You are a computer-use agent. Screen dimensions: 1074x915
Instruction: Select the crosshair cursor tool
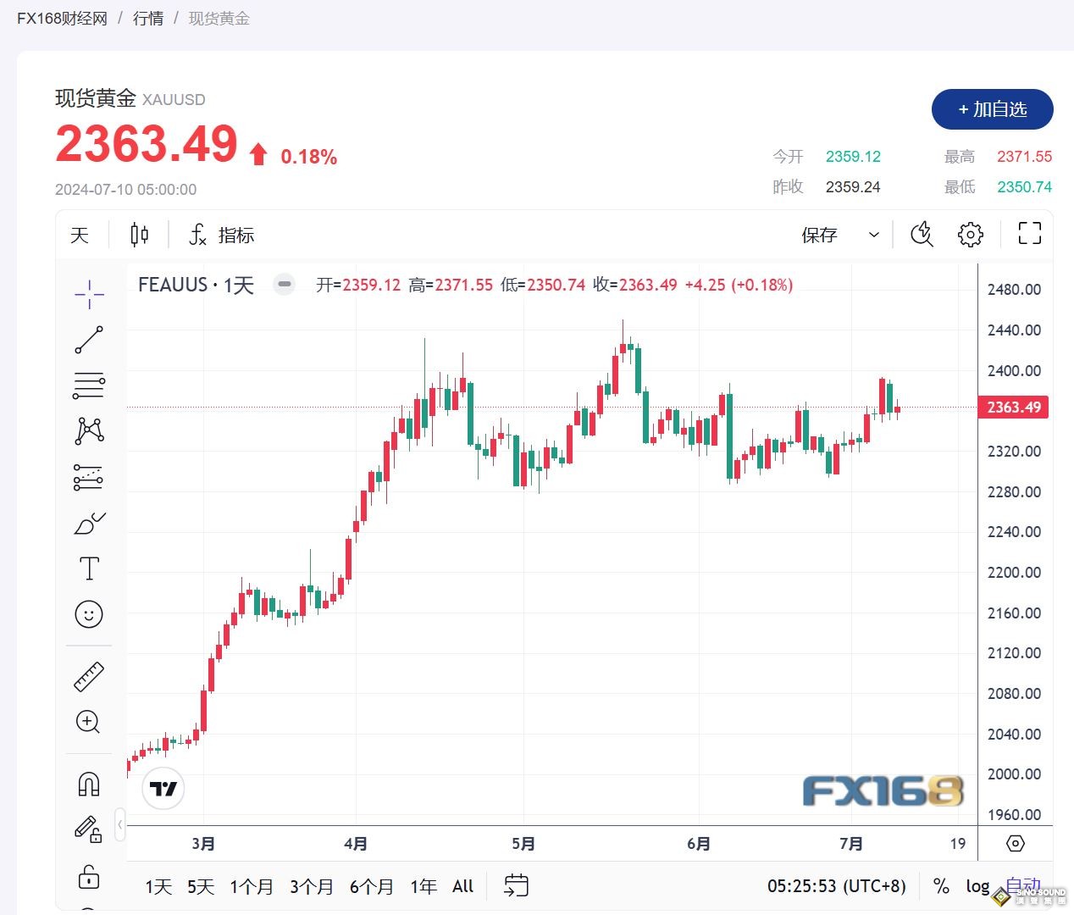click(x=89, y=294)
